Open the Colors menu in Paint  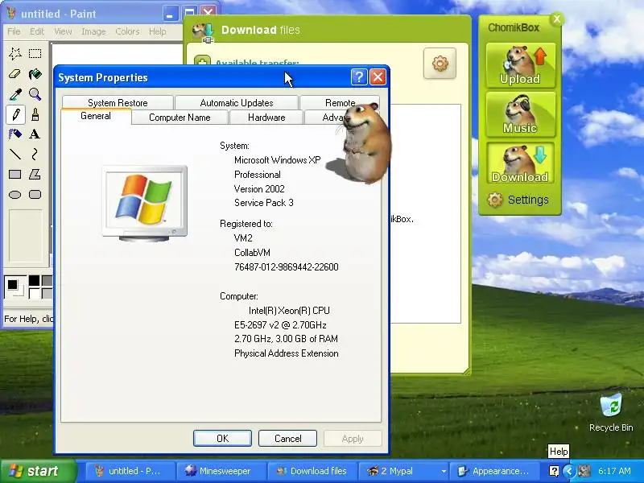point(127,31)
